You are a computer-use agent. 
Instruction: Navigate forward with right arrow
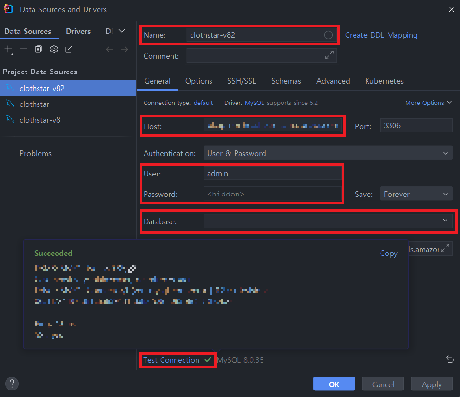125,49
